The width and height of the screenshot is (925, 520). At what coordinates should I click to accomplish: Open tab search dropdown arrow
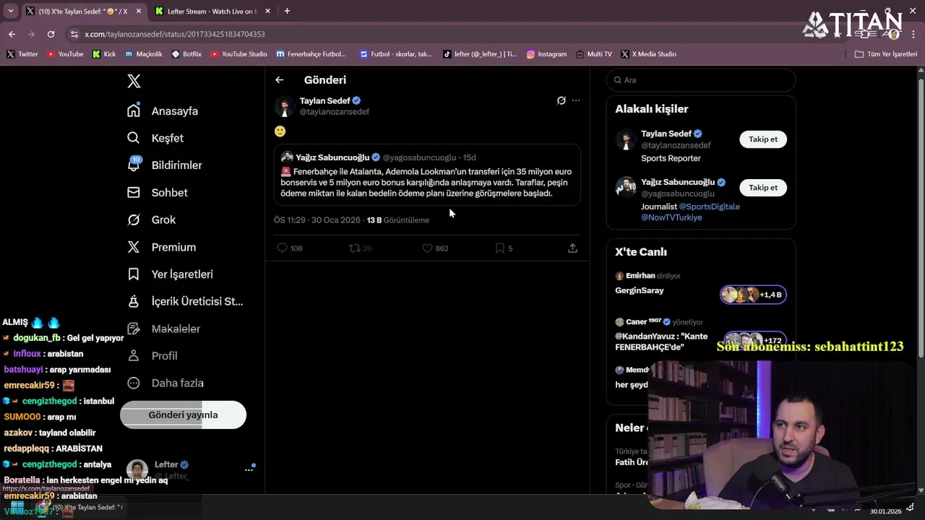point(10,11)
